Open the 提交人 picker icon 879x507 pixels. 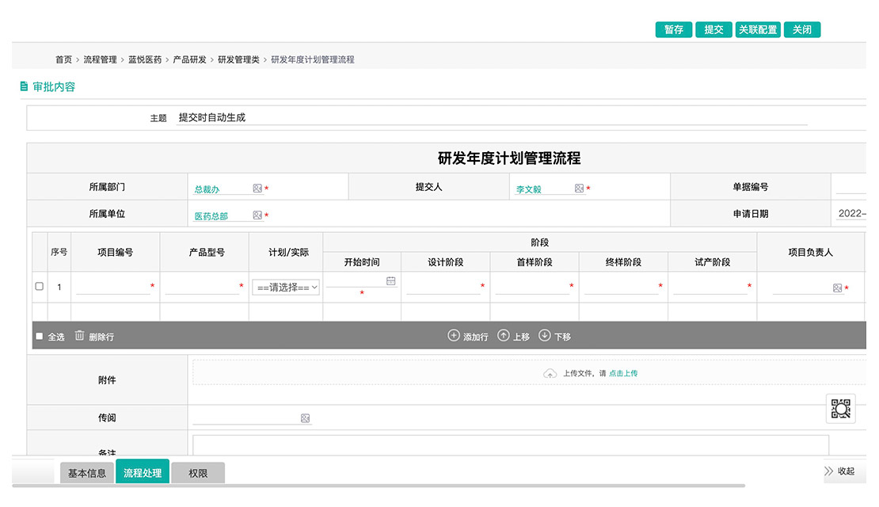579,189
